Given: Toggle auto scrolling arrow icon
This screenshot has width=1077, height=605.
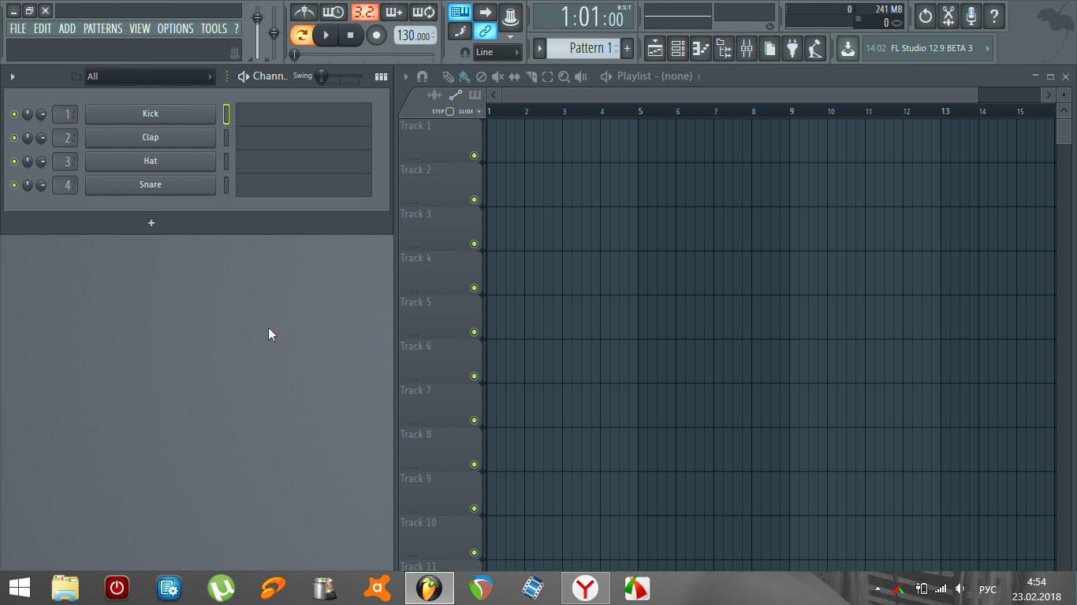Looking at the screenshot, I should click(x=486, y=12).
